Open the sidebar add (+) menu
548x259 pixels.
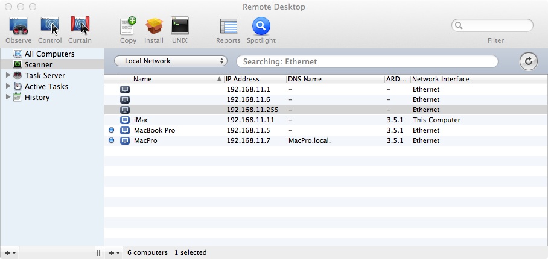pos(10,253)
